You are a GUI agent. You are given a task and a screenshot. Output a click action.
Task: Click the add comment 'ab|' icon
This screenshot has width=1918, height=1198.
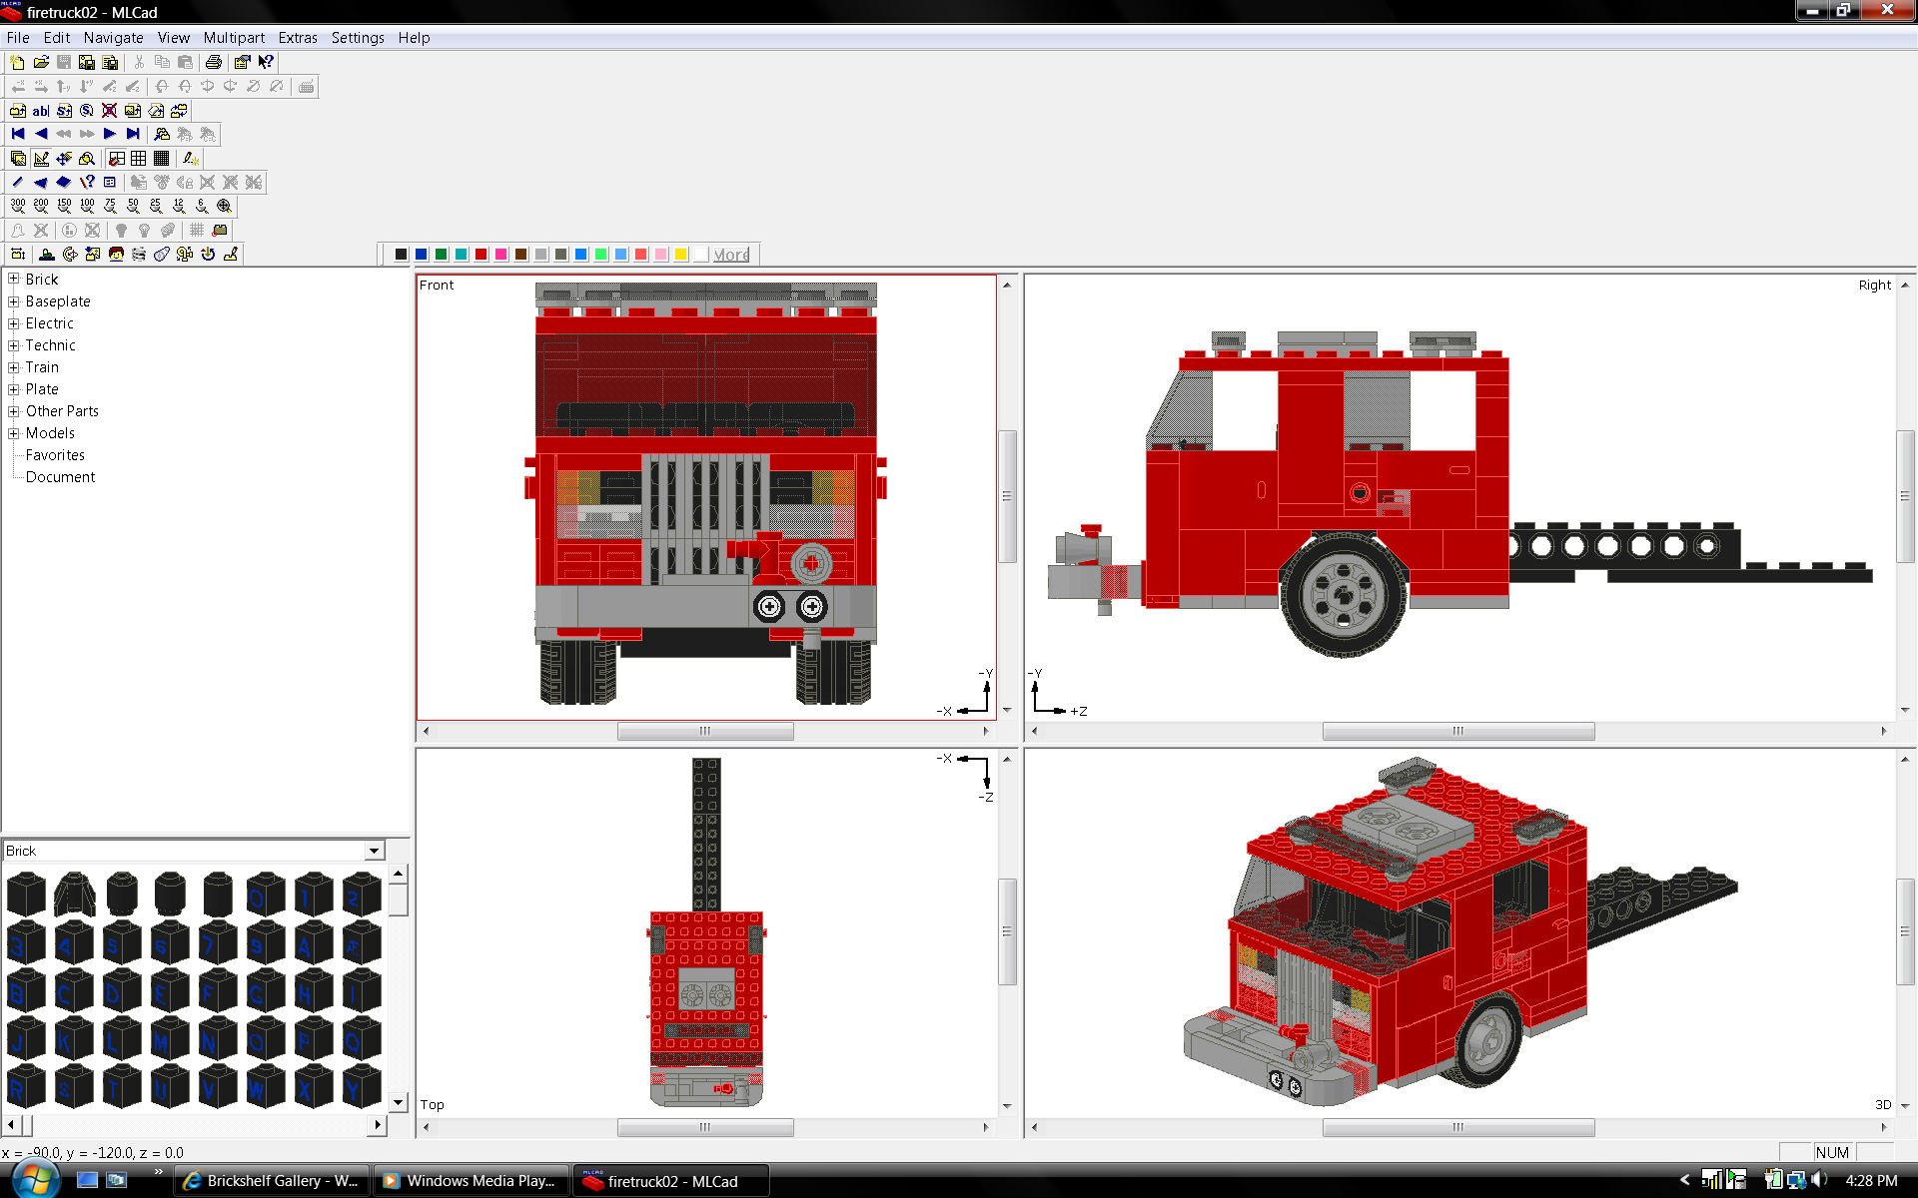41,111
